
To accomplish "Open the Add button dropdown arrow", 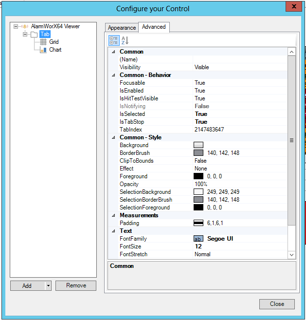I will [48, 286].
